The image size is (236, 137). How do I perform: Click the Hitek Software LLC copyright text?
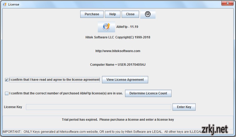118,37
